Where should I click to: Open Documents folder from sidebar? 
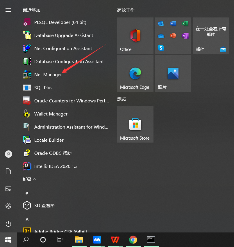(8, 171)
